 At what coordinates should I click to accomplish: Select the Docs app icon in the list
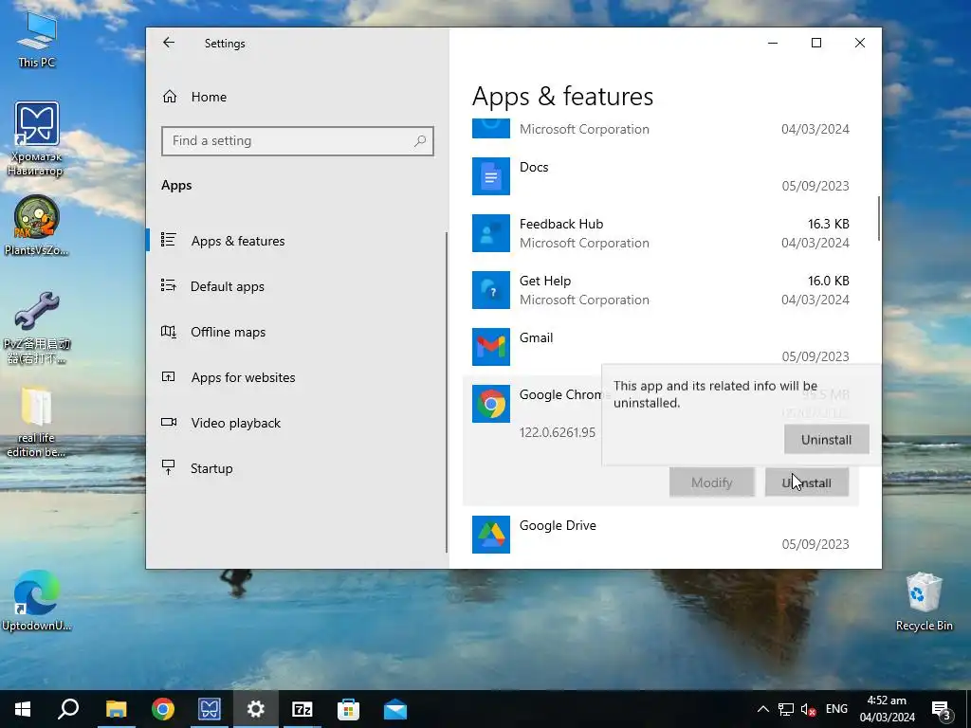point(491,176)
